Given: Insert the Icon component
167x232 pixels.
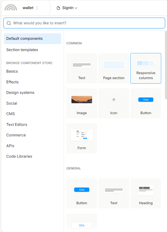Looking at the screenshot, I should click(114, 103).
